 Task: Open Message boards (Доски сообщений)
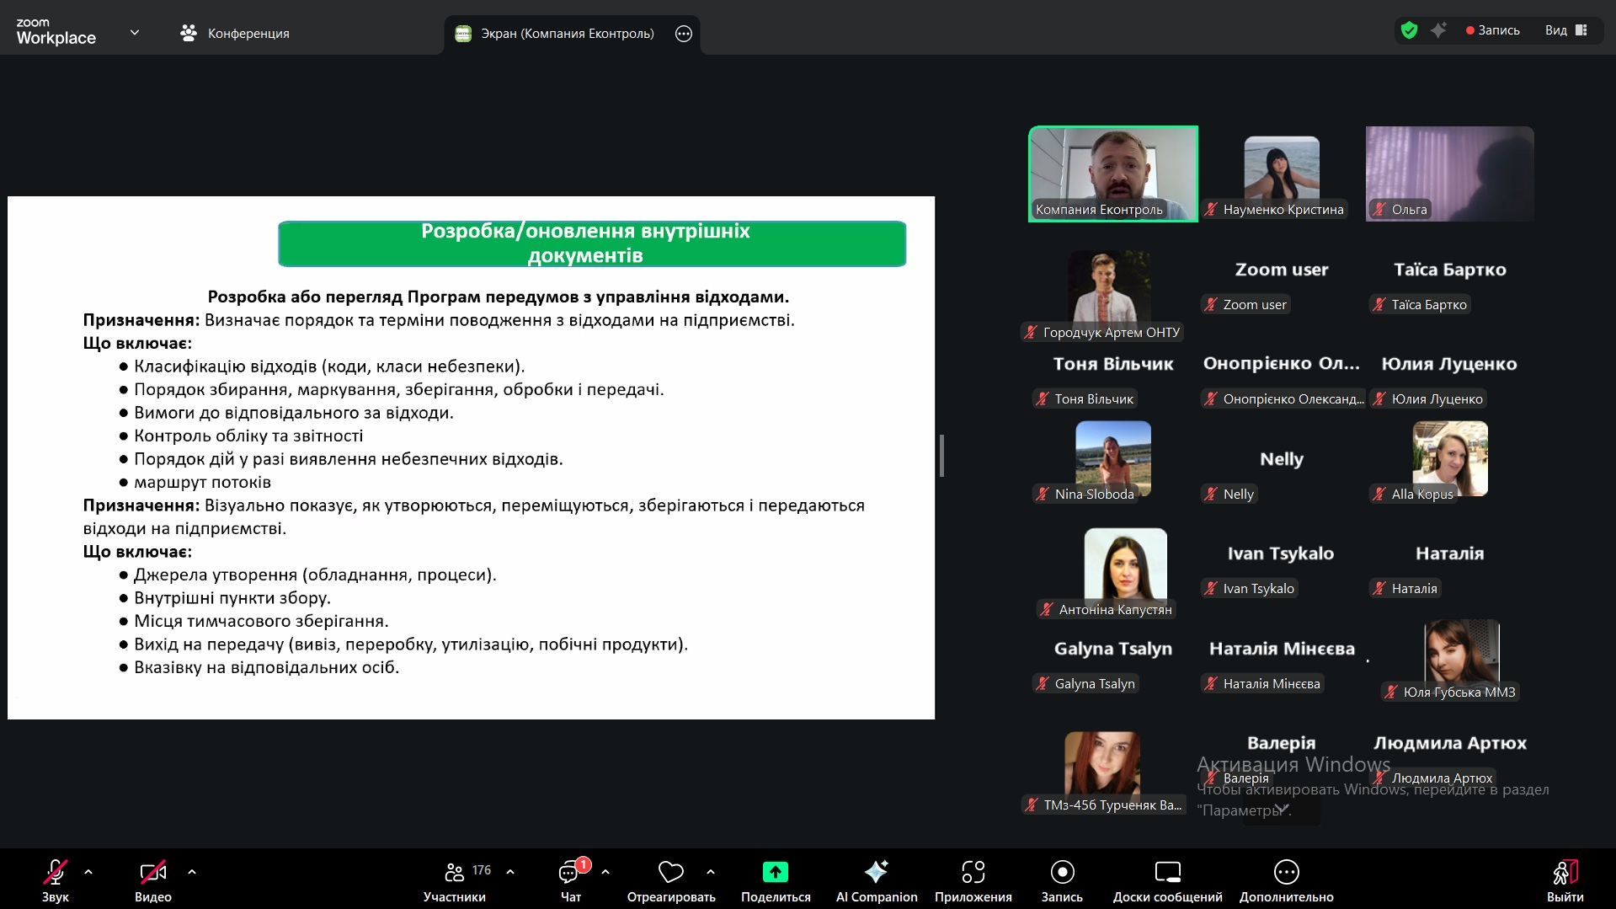pyautogui.click(x=1167, y=880)
